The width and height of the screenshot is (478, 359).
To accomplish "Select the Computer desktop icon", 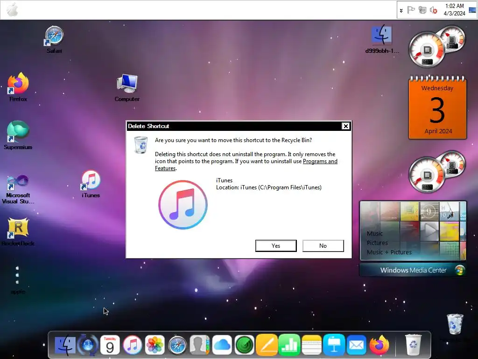I will click(x=127, y=87).
